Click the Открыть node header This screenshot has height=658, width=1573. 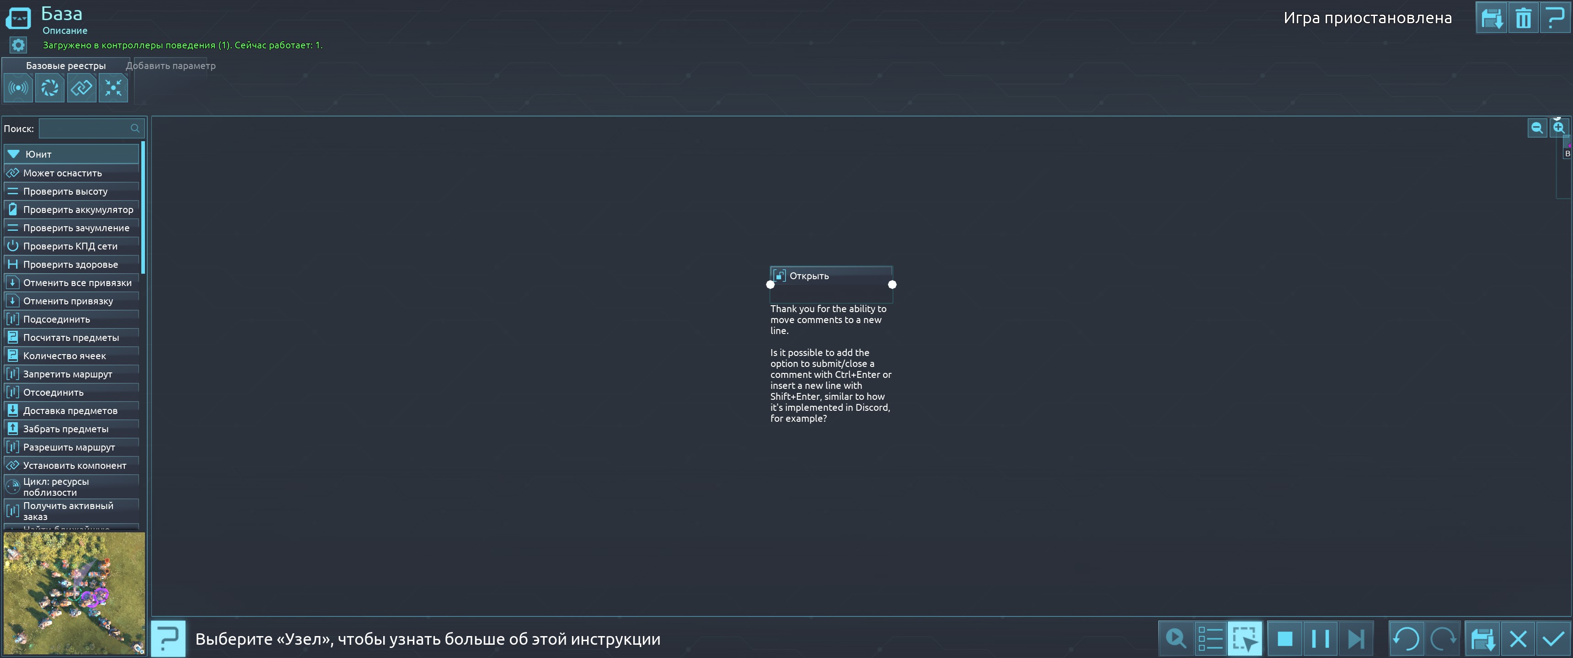tap(830, 276)
